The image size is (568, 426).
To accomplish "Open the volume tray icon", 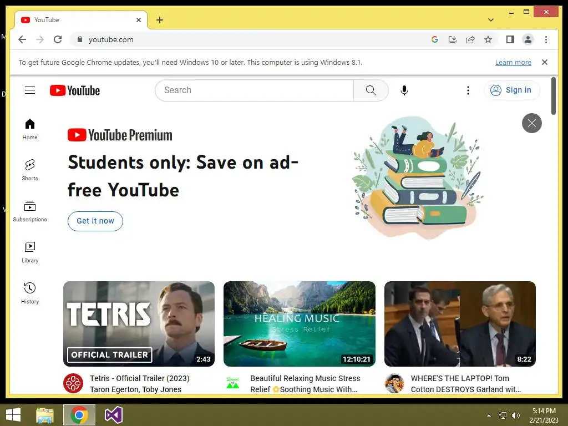I will point(515,415).
